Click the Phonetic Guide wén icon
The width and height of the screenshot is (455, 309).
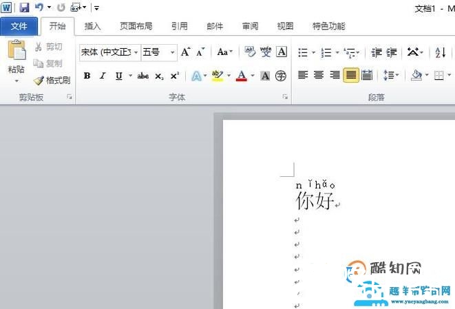pos(266,52)
